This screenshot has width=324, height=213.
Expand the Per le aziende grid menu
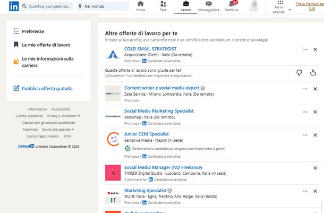click(280, 7)
